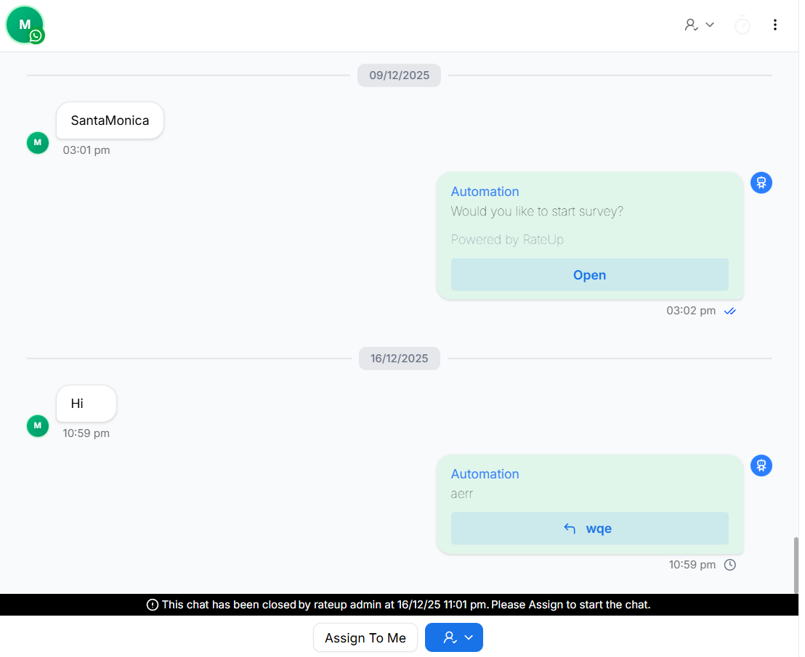Expand options on the 09/12/2025 date chip

click(x=399, y=75)
